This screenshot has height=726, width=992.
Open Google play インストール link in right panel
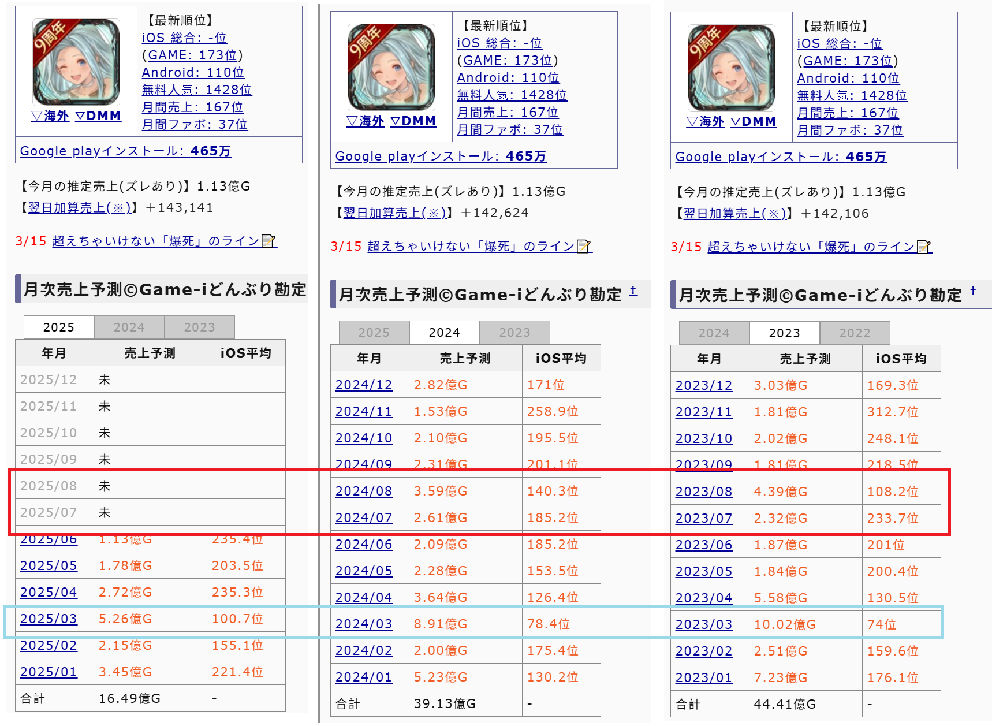point(781,157)
